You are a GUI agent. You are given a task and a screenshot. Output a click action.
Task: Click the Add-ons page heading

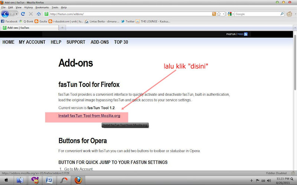[x=76, y=63]
